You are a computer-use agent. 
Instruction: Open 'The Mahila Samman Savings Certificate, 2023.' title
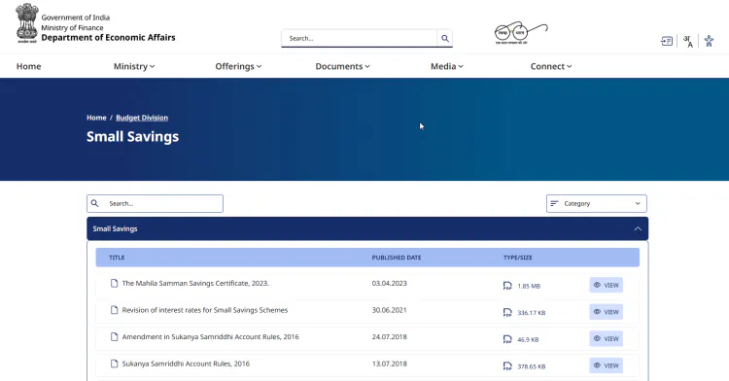(x=195, y=283)
